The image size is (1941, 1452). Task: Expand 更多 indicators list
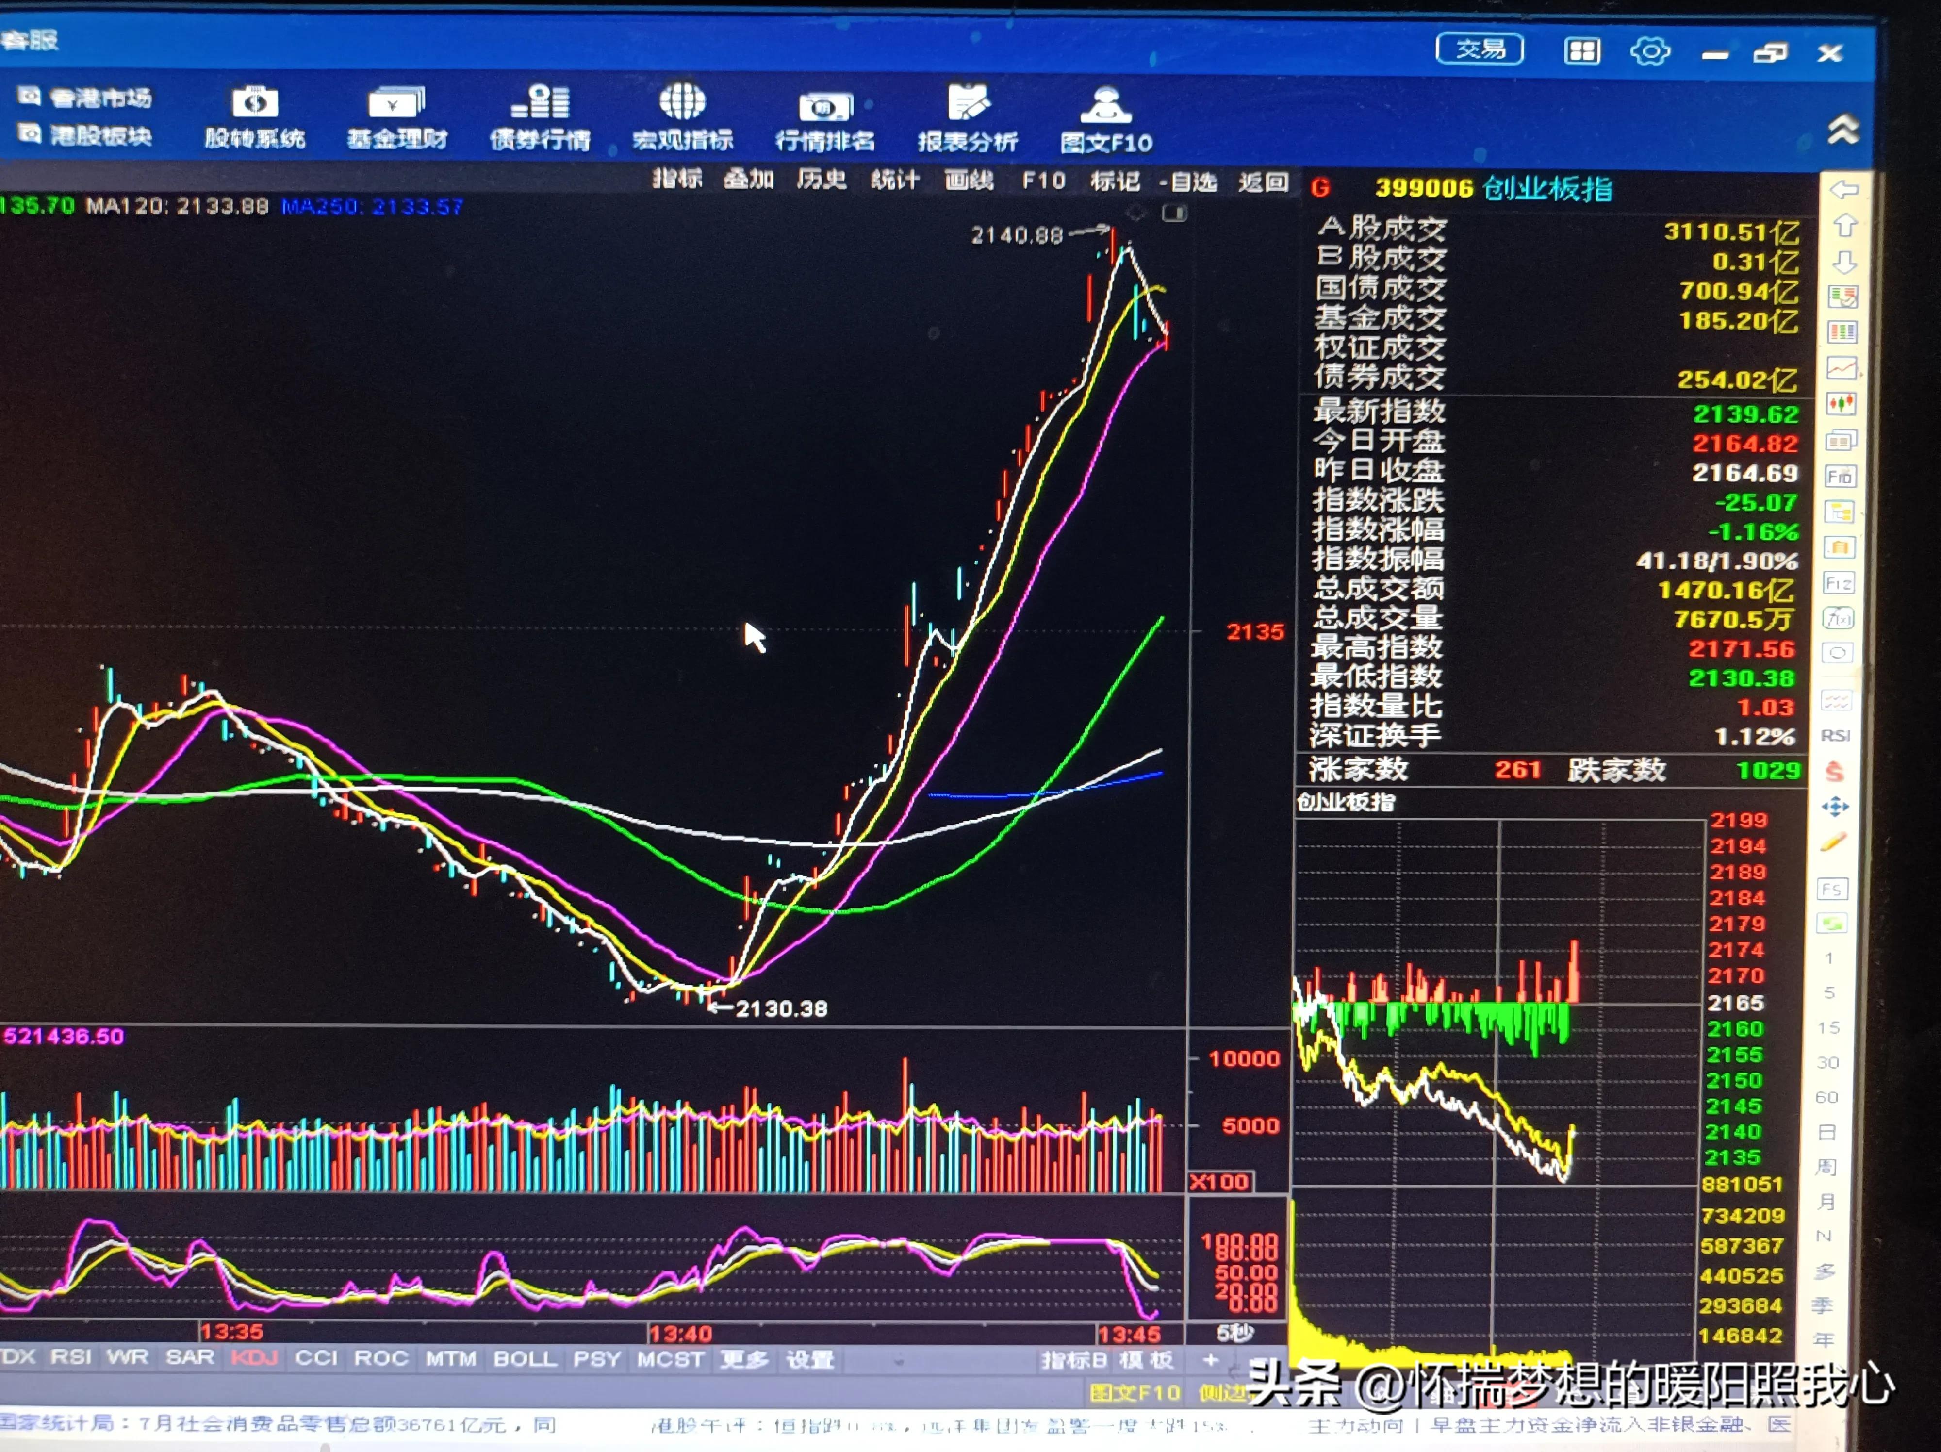coord(743,1359)
